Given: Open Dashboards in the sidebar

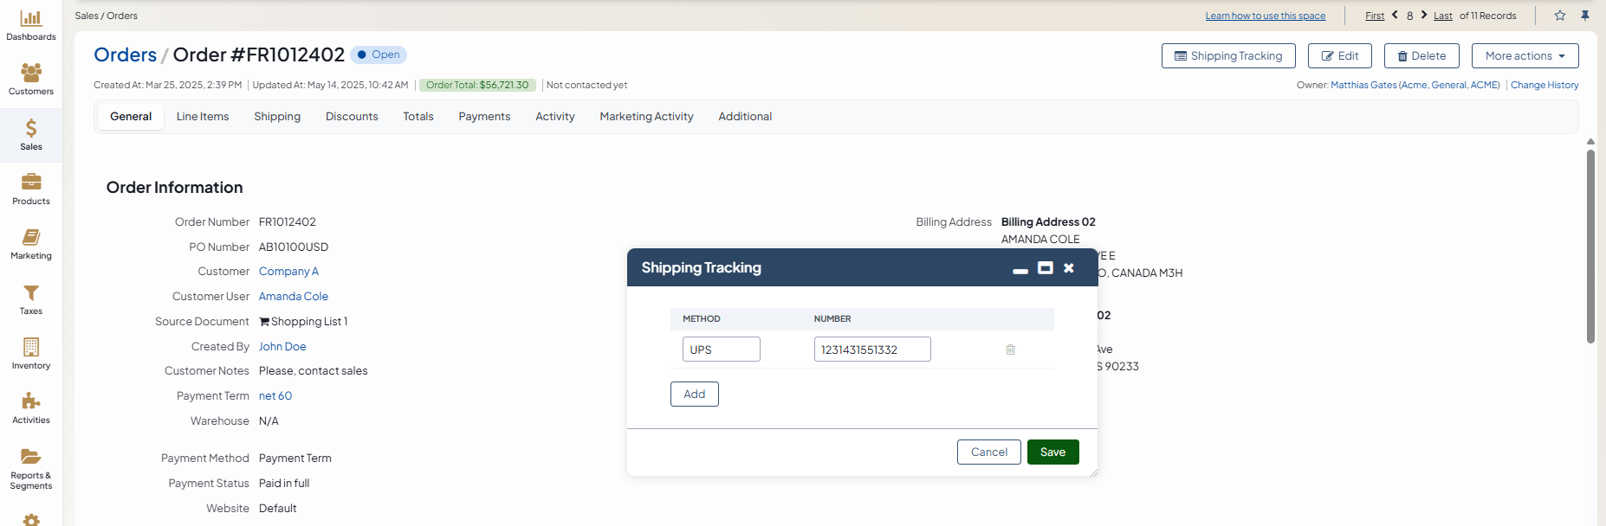Looking at the screenshot, I should (31, 24).
